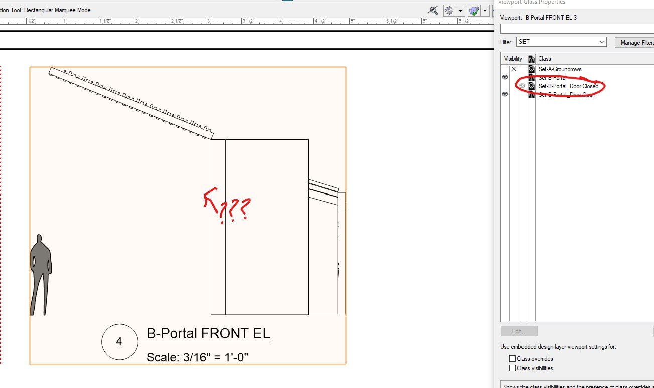654x388 pixels.
Task: Toggle the greyed eye on Set-B-Portal_Door Closed
Action: point(521,86)
